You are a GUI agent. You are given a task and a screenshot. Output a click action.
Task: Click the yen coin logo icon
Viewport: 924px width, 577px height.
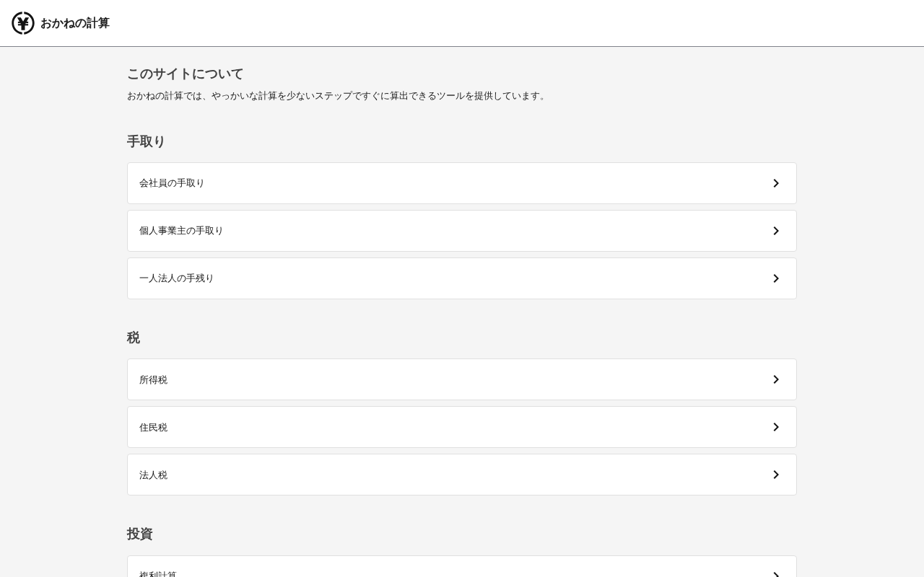click(x=23, y=23)
